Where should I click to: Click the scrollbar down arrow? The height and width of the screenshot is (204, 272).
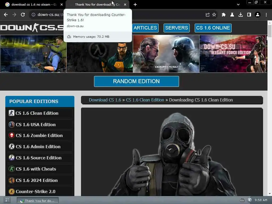click(x=270, y=194)
